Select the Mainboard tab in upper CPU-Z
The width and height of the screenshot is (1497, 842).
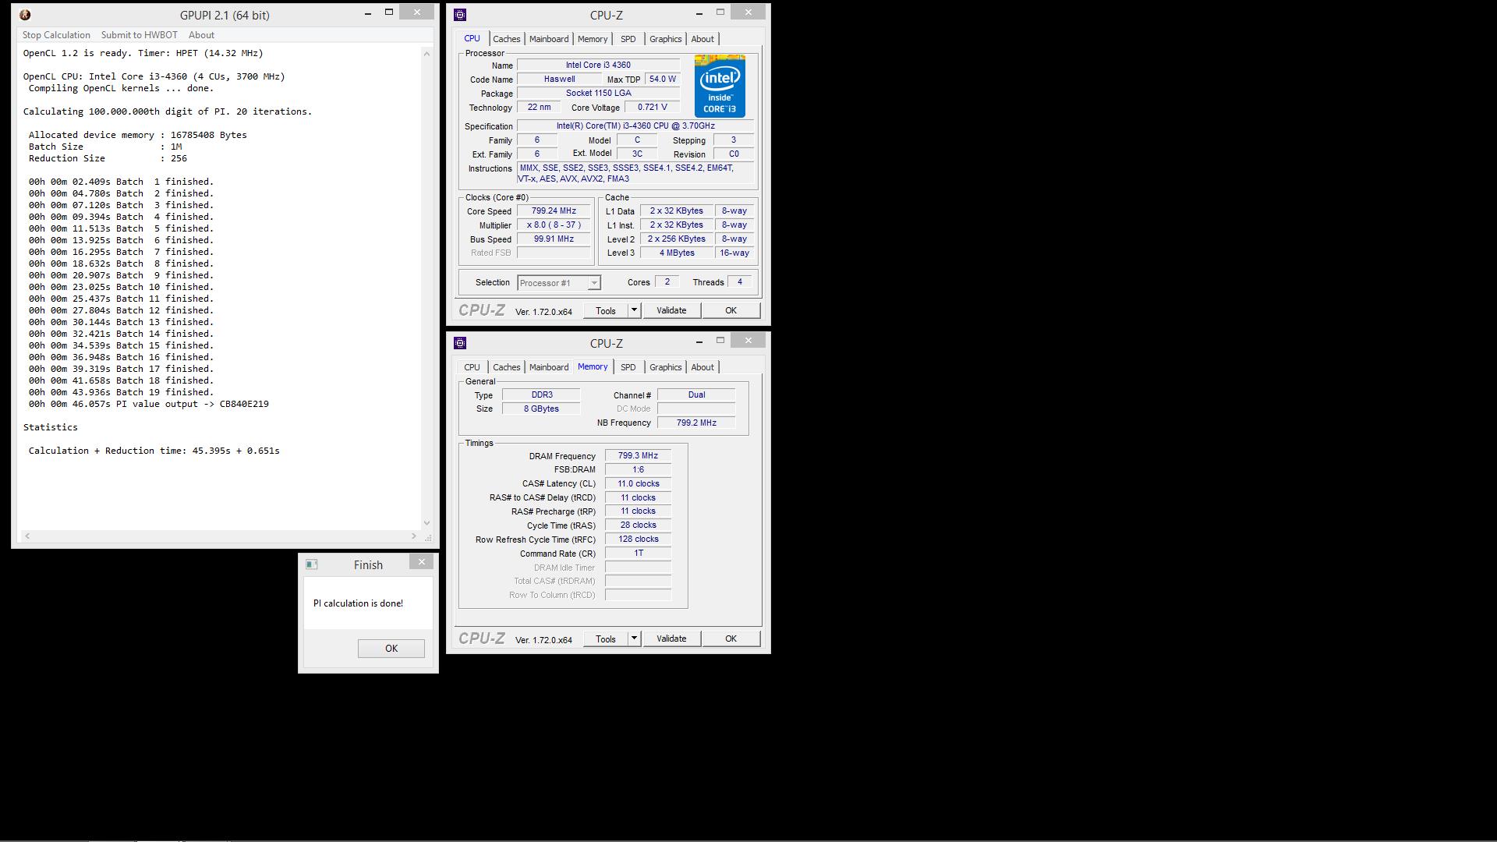click(x=549, y=39)
